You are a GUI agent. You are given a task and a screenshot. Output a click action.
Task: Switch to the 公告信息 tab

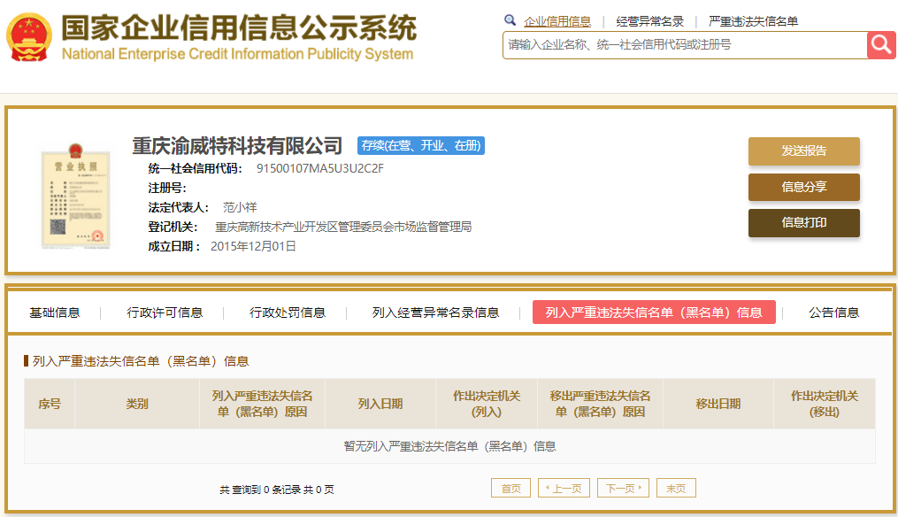click(833, 313)
